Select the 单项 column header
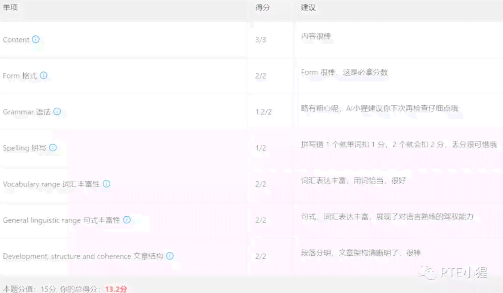The height and width of the screenshot is (293, 503). pyautogui.click(x=10, y=7)
